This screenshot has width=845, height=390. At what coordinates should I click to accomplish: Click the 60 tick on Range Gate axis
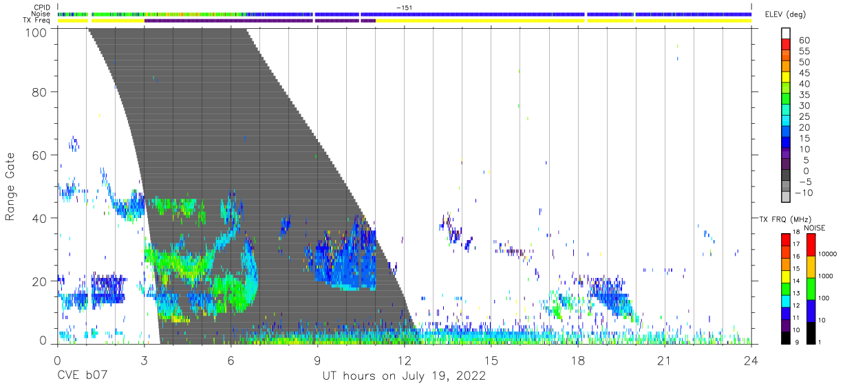(x=39, y=155)
